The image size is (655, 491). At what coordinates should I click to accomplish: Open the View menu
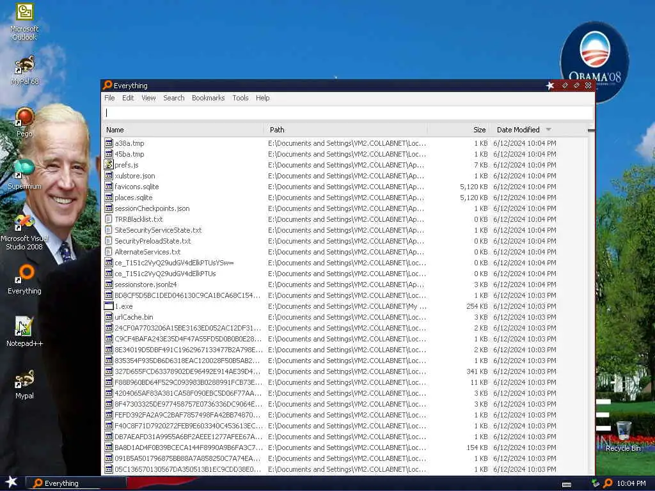pyautogui.click(x=148, y=98)
